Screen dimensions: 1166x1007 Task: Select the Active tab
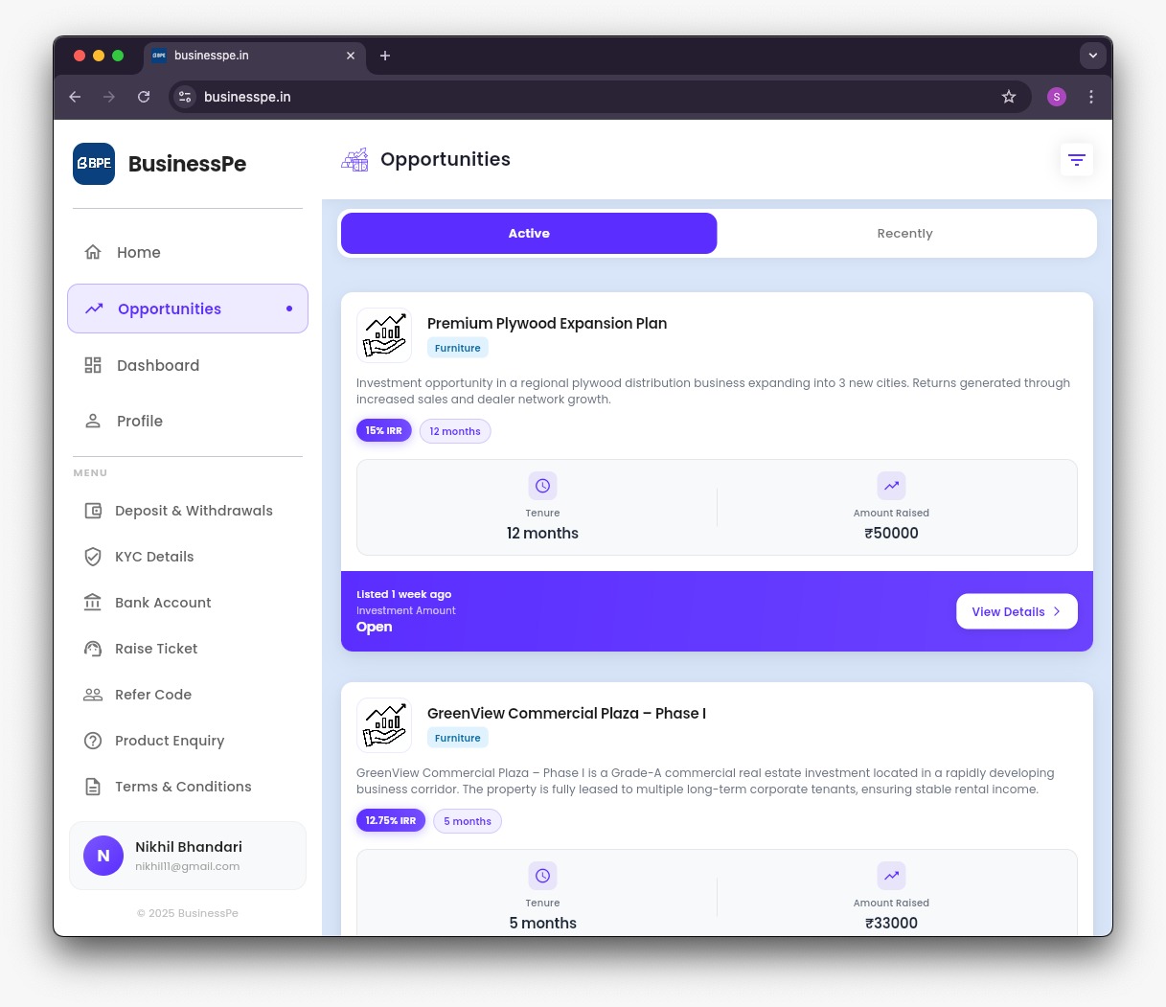click(x=529, y=233)
